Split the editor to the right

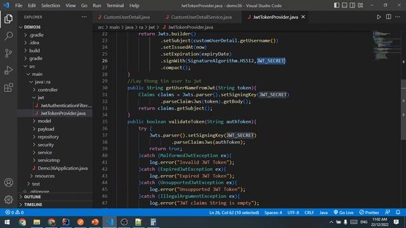pos(388,17)
